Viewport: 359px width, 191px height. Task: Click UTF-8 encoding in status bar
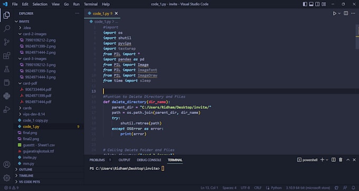245,188
